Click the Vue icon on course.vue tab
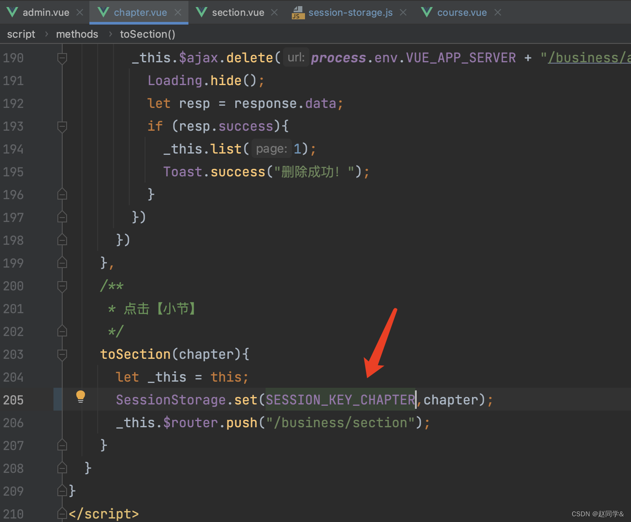Image resolution: width=631 pixels, height=522 pixels. pos(427,12)
